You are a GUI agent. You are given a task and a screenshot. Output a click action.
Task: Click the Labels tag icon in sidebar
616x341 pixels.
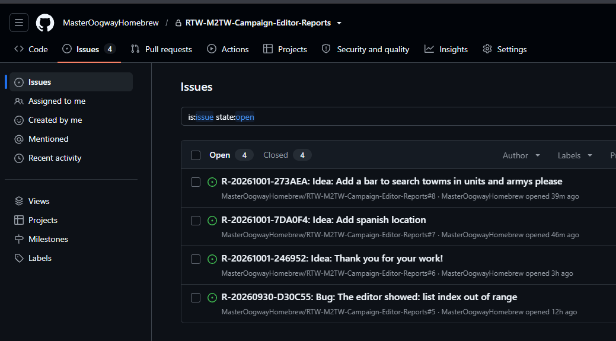(19, 258)
